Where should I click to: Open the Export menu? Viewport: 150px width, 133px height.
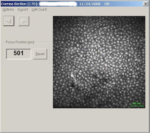pos(23,10)
